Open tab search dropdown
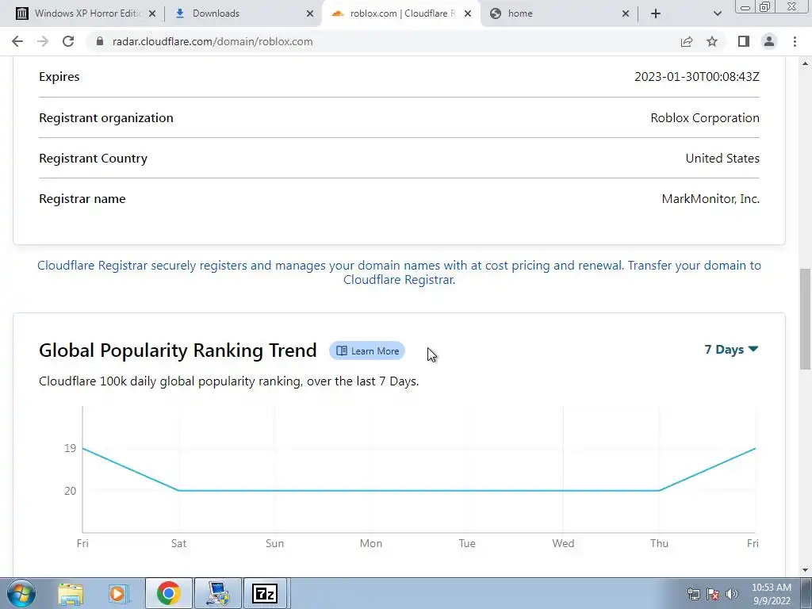The width and height of the screenshot is (812, 609). coord(717,13)
